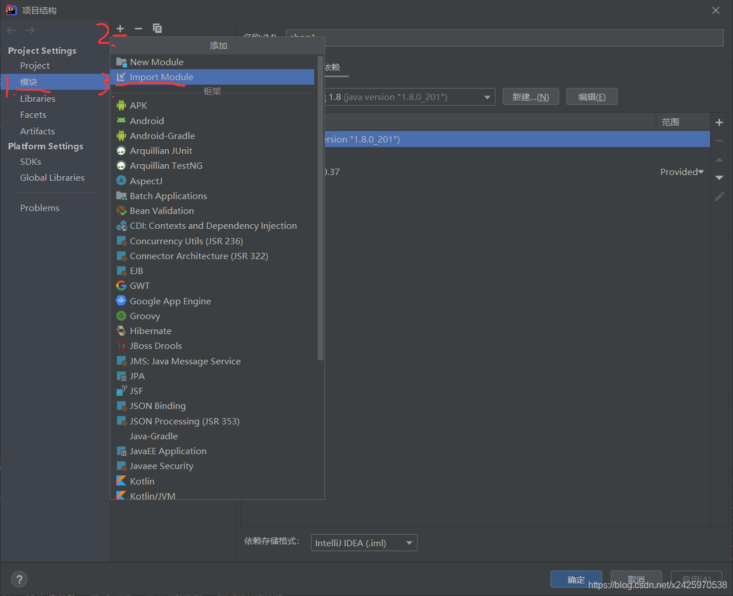Click the 新建...(N) button

pos(530,97)
